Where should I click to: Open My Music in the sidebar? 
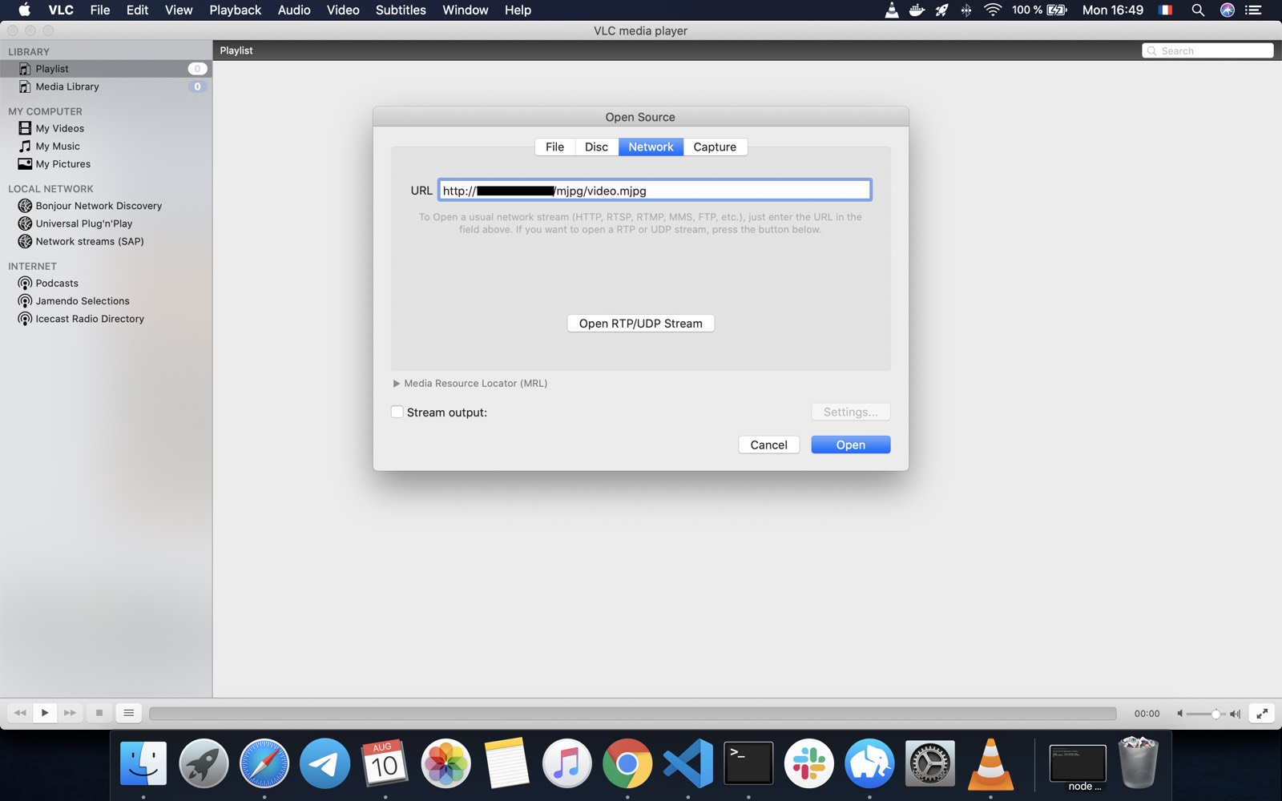[x=57, y=146]
